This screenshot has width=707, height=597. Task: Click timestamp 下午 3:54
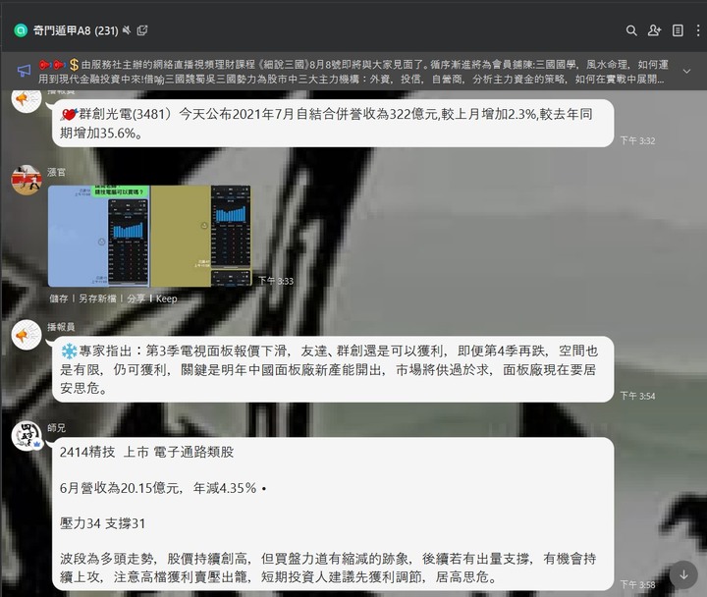point(637,396)
